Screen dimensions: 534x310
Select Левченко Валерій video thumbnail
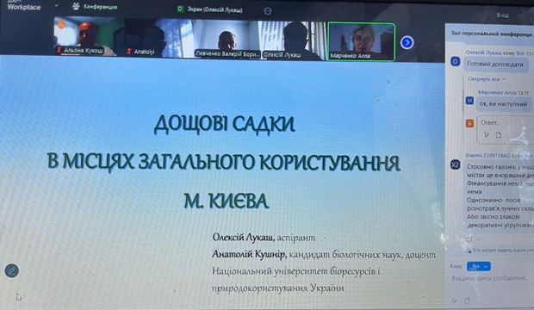[x=227, y=39]
